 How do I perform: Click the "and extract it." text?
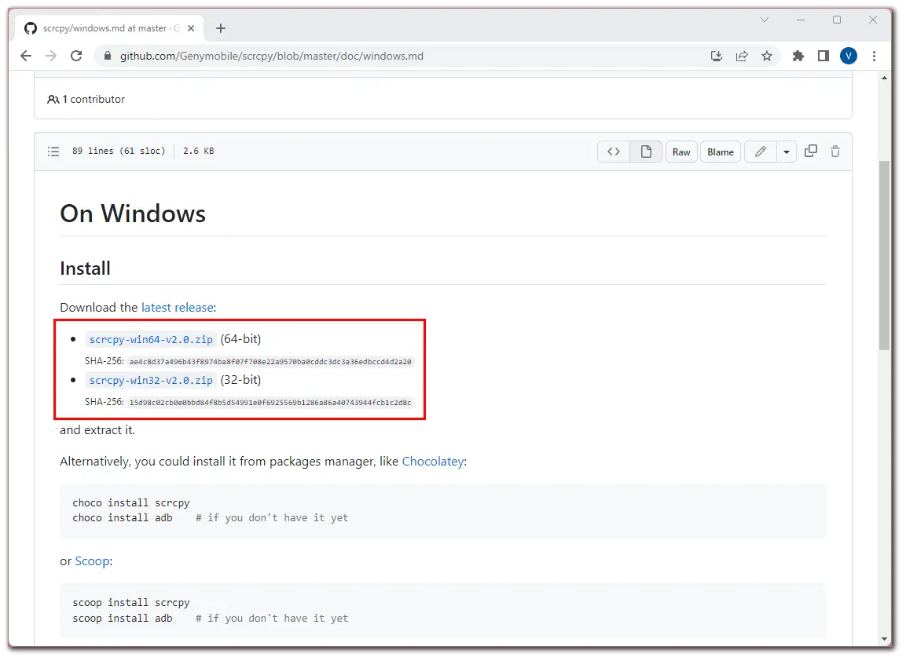(x=97, y=430)
